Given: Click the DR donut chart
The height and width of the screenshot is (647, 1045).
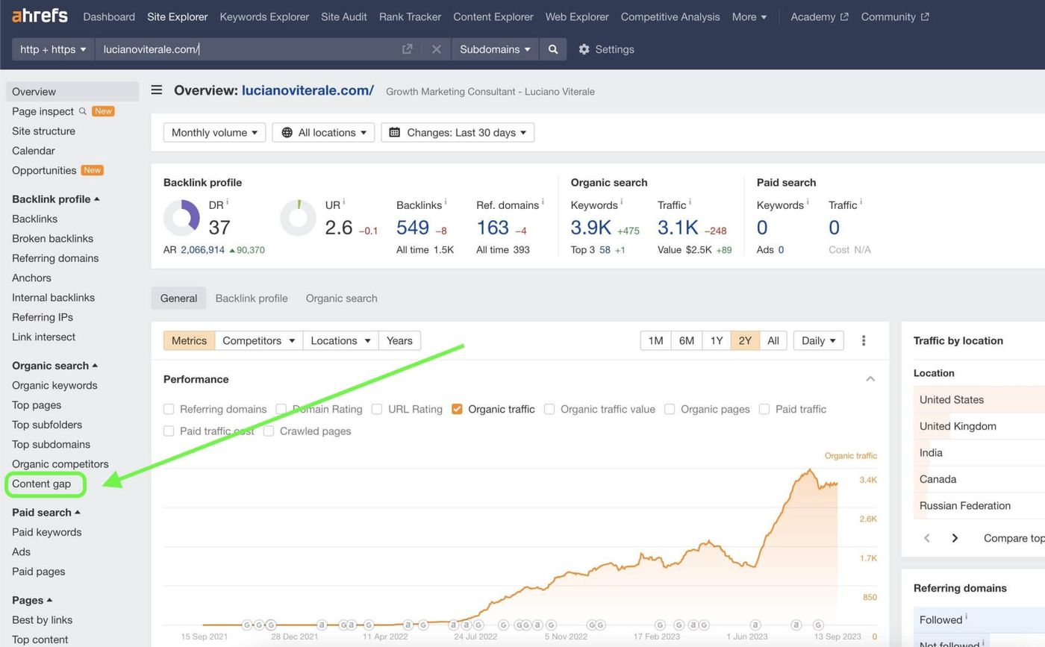Looking at the screenshot, I should click(x=181, y=218).
